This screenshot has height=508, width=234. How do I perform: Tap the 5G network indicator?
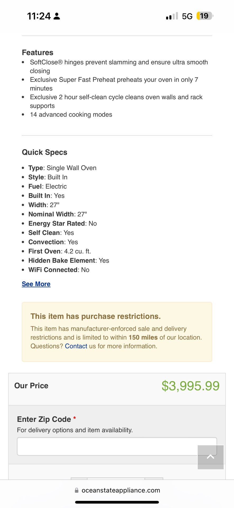coord(187,16)
